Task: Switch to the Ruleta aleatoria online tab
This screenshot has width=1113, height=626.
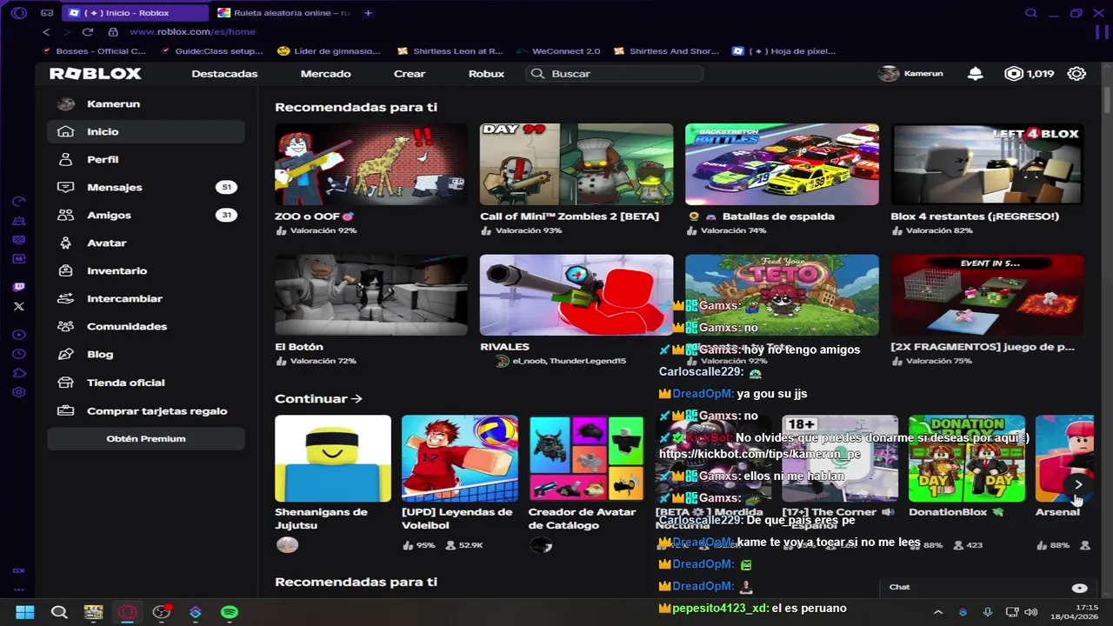Action: tap(283, 13)
